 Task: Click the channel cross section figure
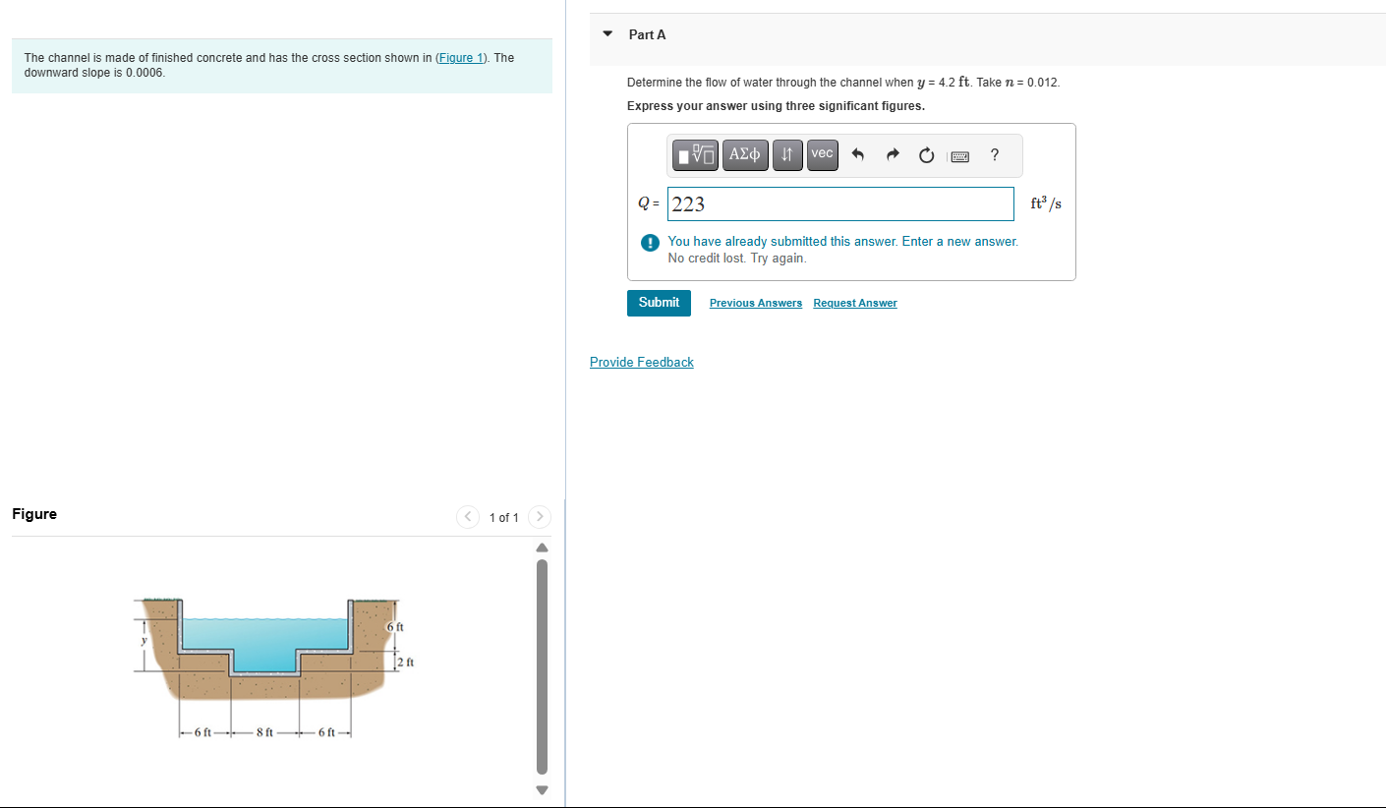click(275, 668)
